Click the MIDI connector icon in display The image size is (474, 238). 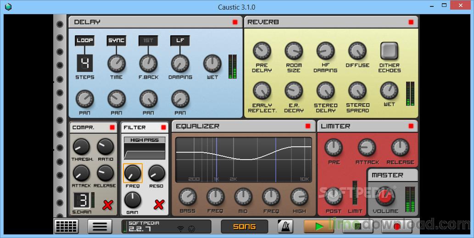tap(191, 229)
